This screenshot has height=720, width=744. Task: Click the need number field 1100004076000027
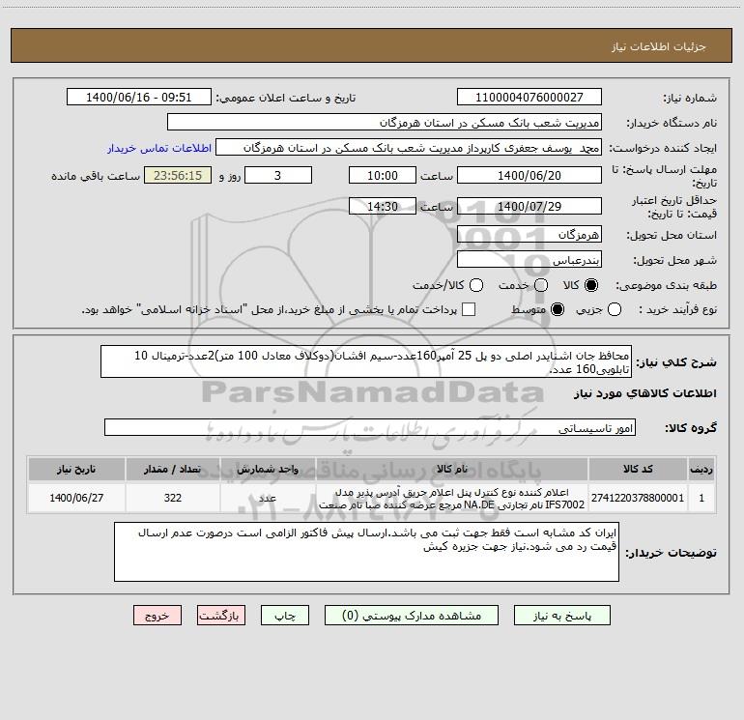(529, 97)
